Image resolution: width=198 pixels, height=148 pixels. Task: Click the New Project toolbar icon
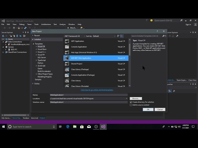14,28
